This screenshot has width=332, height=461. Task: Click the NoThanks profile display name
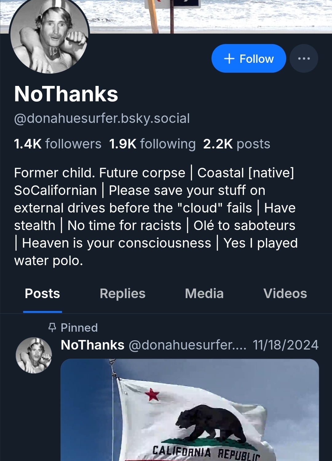66,94
